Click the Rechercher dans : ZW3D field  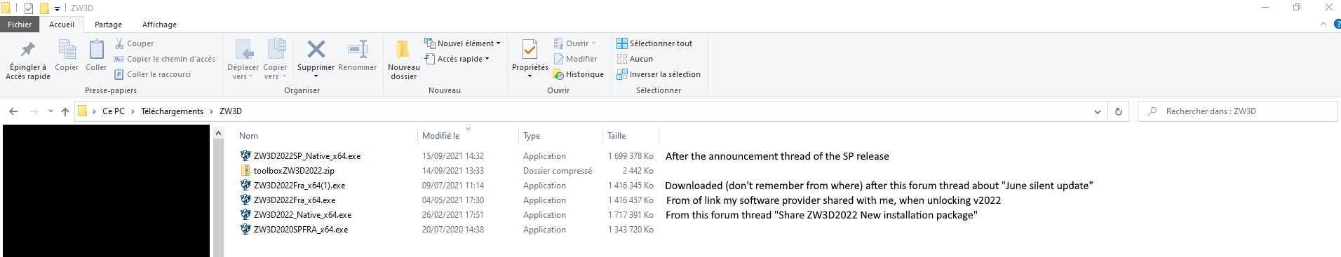1238,111
